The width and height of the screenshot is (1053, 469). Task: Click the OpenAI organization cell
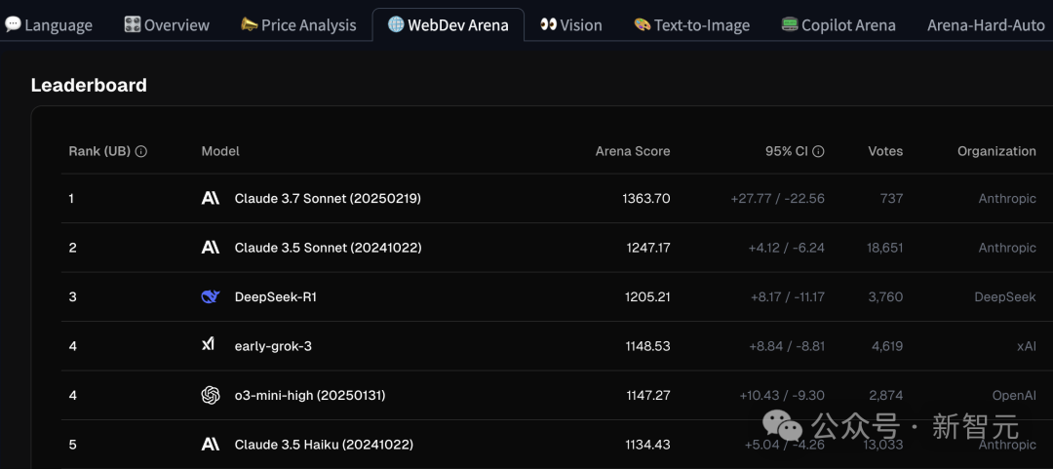[1014, 395]
